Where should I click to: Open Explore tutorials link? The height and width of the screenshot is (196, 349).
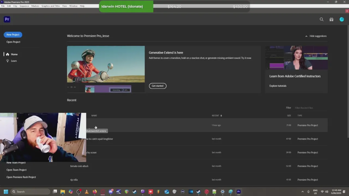click(x=278, y=86)
